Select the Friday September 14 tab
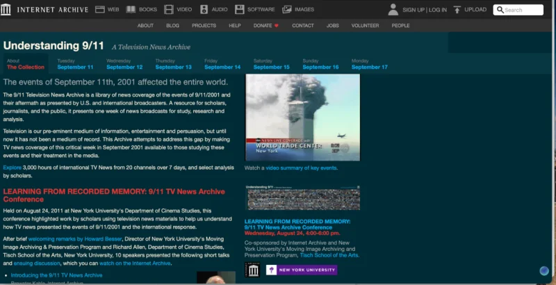The image size is (556, 285). point(222,64)
